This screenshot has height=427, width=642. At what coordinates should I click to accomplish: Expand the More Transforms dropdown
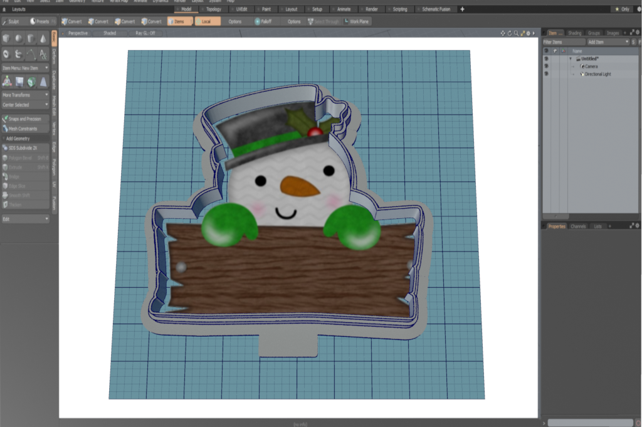pos(25,95)
